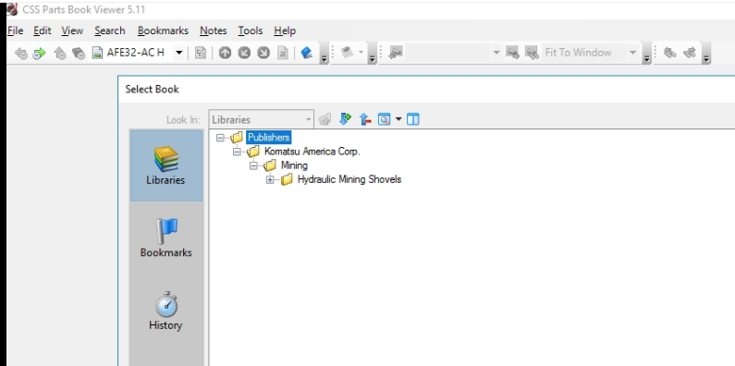Select the Mining folder in tree
The height and width of the screenshot is (366, 735).
click(x=294, y=165)
